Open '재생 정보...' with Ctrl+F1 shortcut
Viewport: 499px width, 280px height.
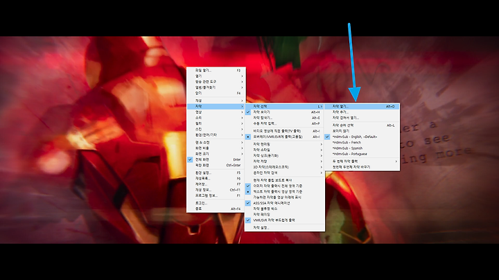[216, 190]
